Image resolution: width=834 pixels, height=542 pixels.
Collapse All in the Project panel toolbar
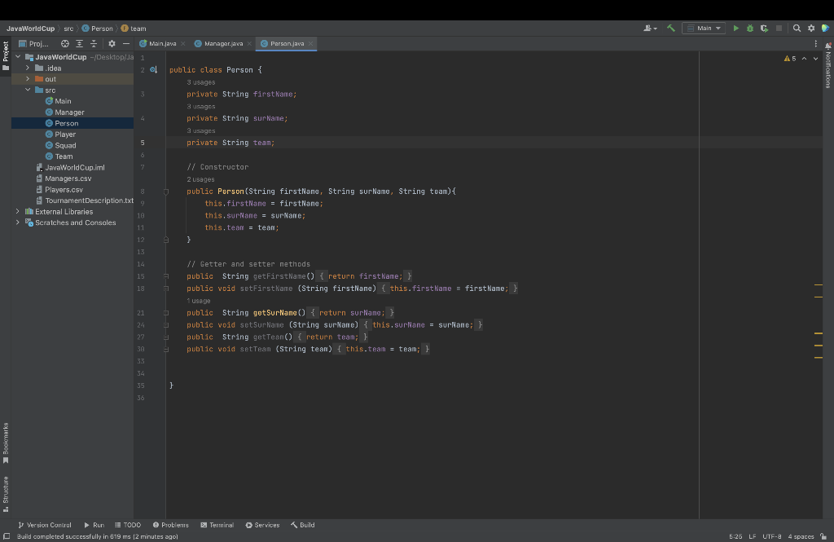pyautogui.click(x=94, y=43)
